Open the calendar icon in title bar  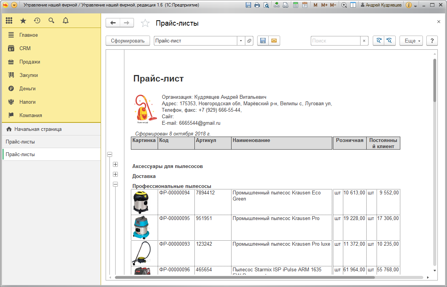pos(305,5)
